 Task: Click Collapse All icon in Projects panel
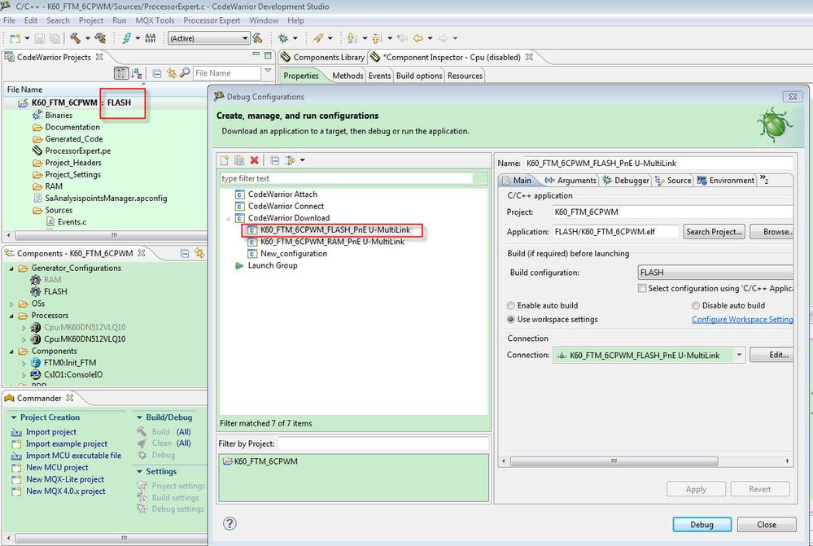[x=157, y=73]
